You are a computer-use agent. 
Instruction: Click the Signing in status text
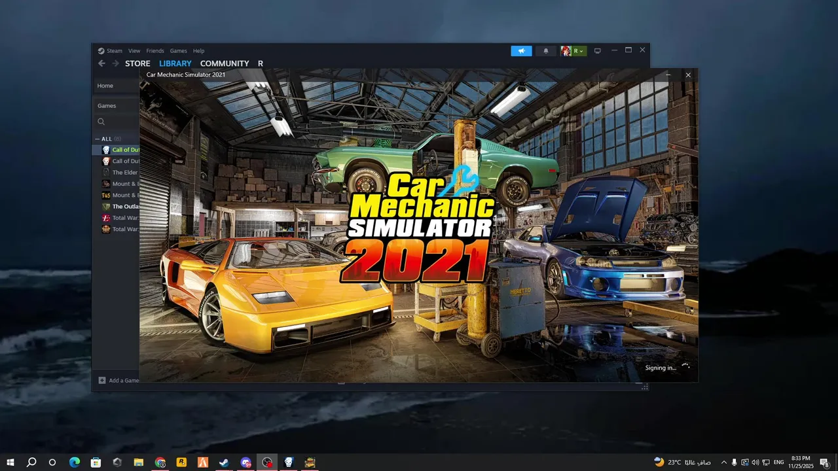(x=661, y=368)
